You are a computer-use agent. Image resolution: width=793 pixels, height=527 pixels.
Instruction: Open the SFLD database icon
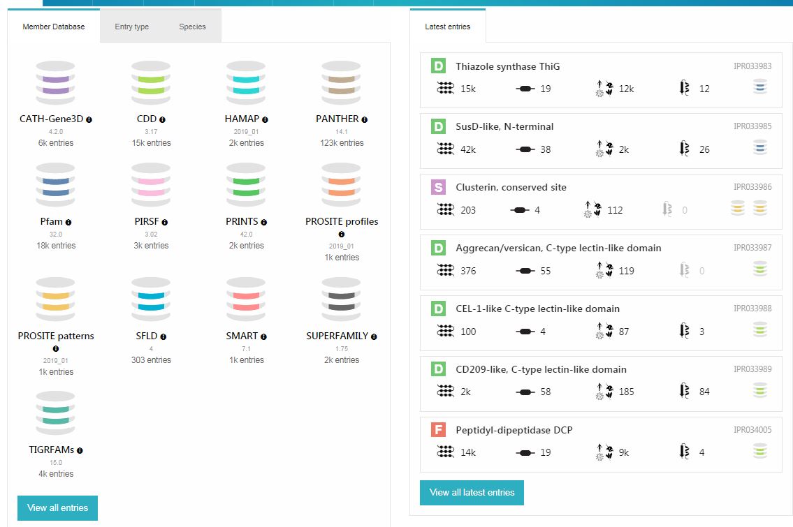coord(151,299)
